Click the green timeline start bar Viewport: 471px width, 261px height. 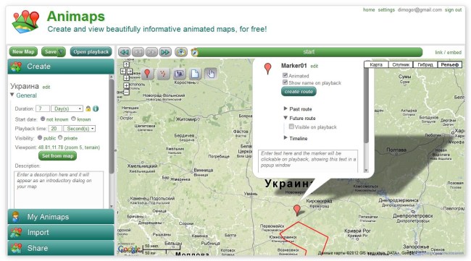(x=309, y=52)
